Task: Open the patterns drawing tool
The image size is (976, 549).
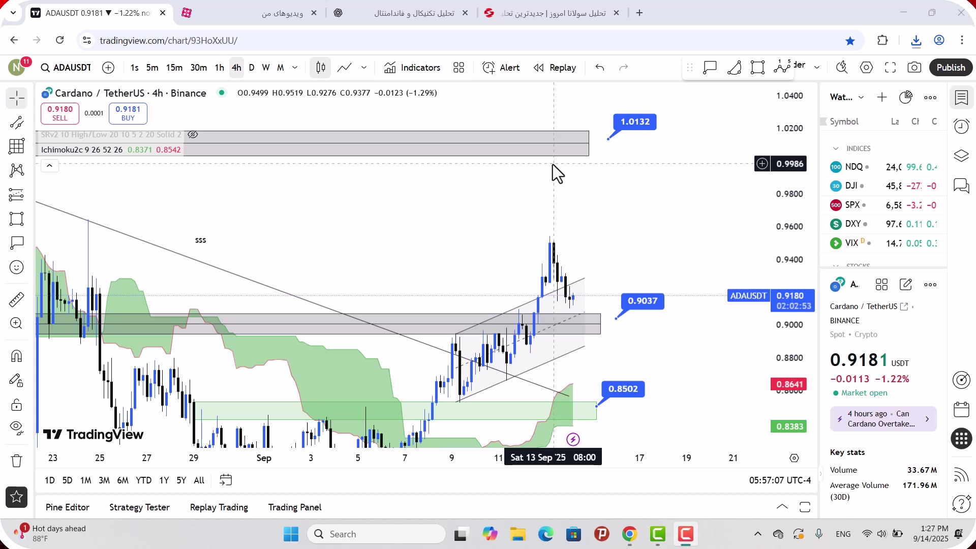Action: point(16,170)
